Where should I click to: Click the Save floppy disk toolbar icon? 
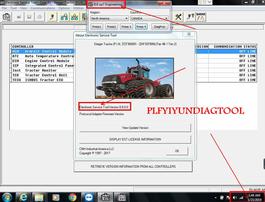click(29, 17)
